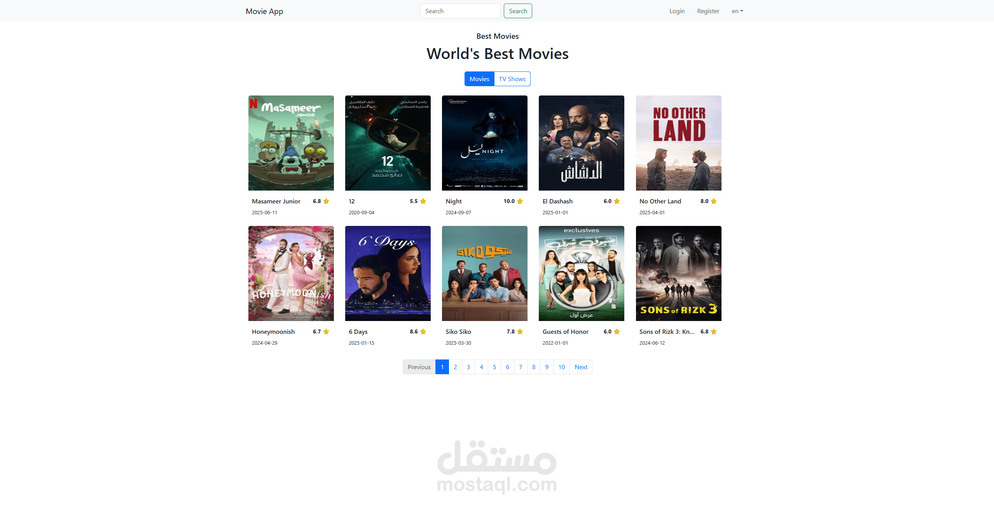The width and height of the screenshot is (994, 505).
Task: Click the Sons of Rizk 3: Kn... title
Action: [x=667, y=331]
